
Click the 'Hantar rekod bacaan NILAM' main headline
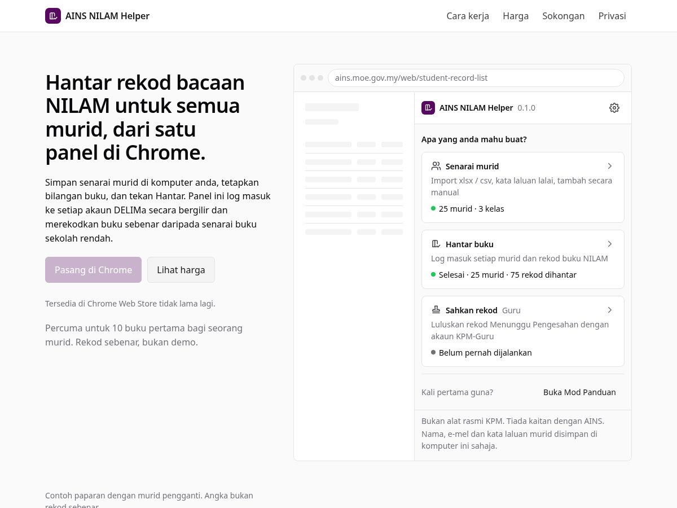tap(145, 117)
